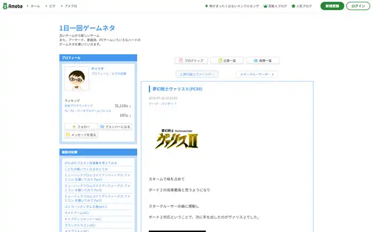Open recent post がんばれゴエモン音楽集を考えてみる
The image size is (372, 232).
tap(91, 163)
